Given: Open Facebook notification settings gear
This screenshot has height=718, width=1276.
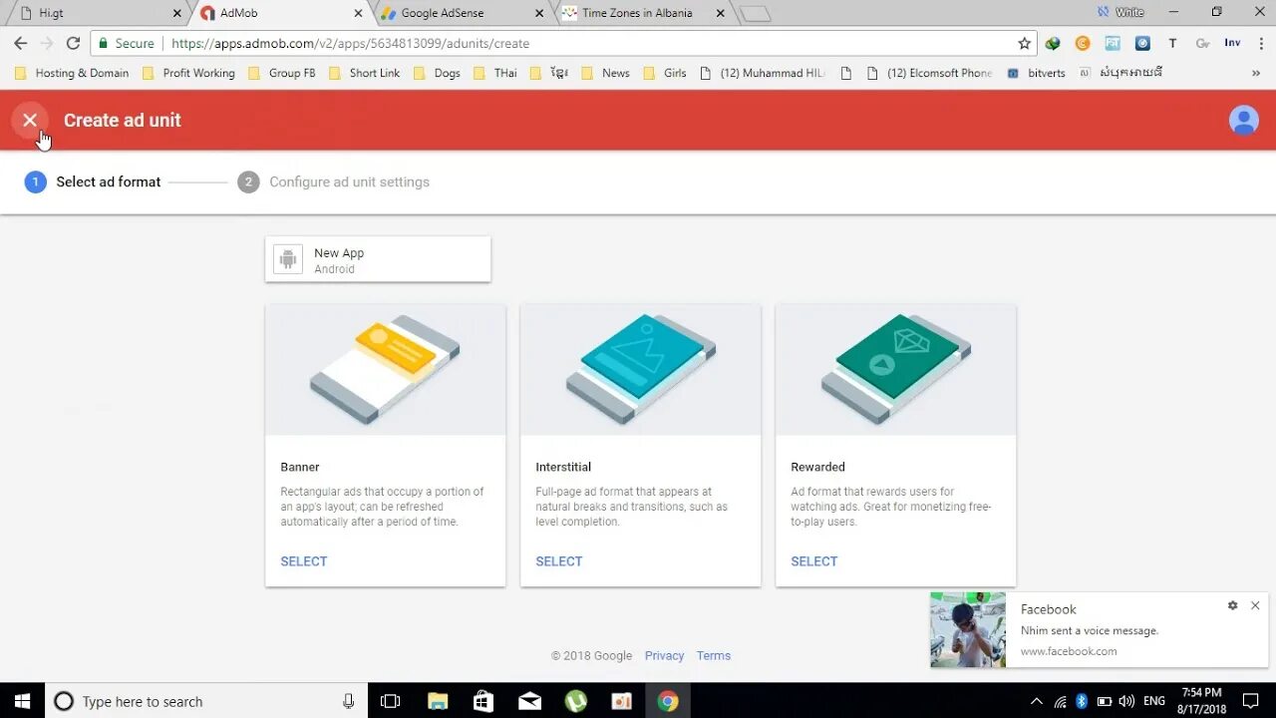Looking at the screenshot, I should [x=1232, y=605].
